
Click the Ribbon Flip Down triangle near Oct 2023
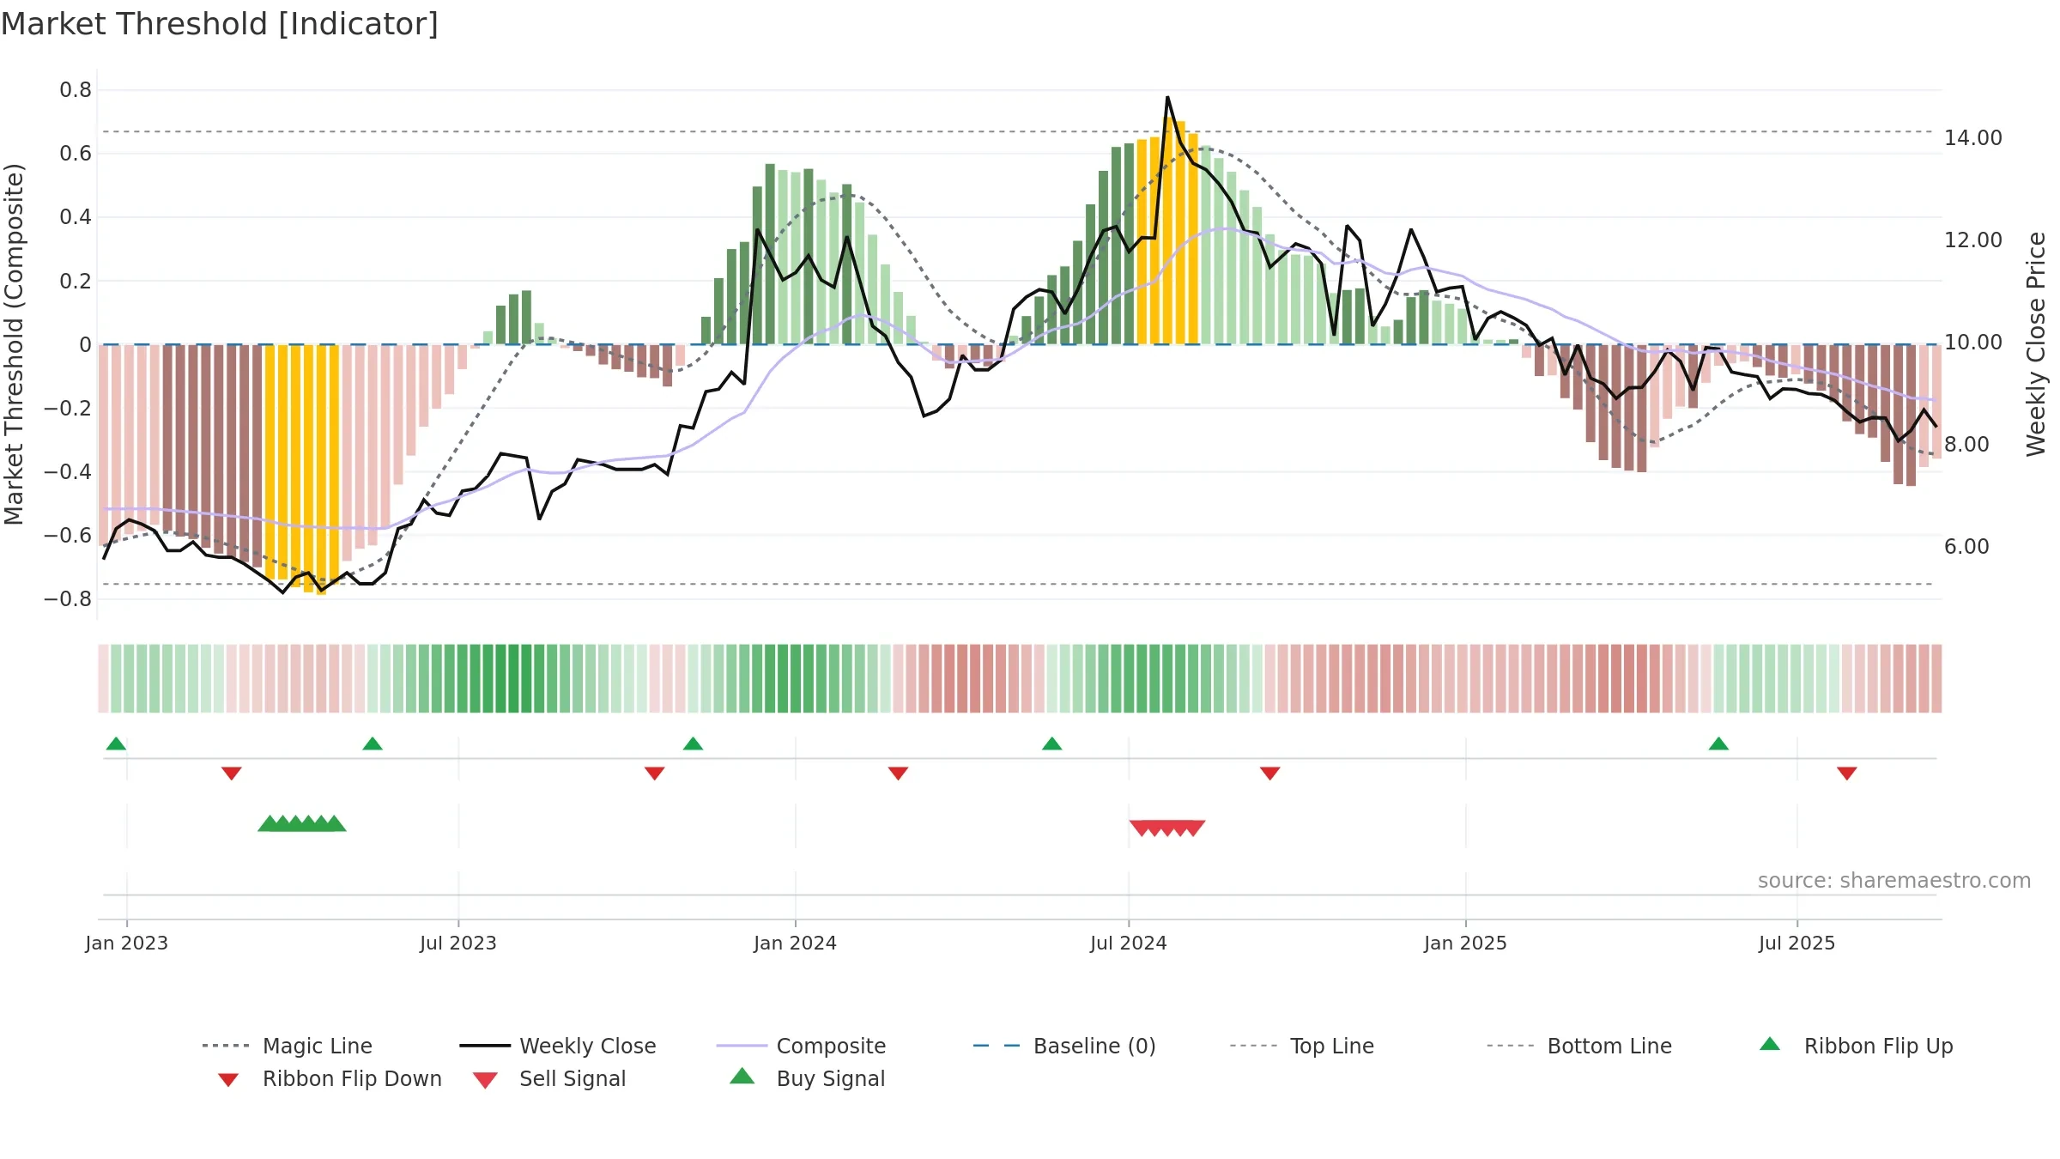(654, 774)
